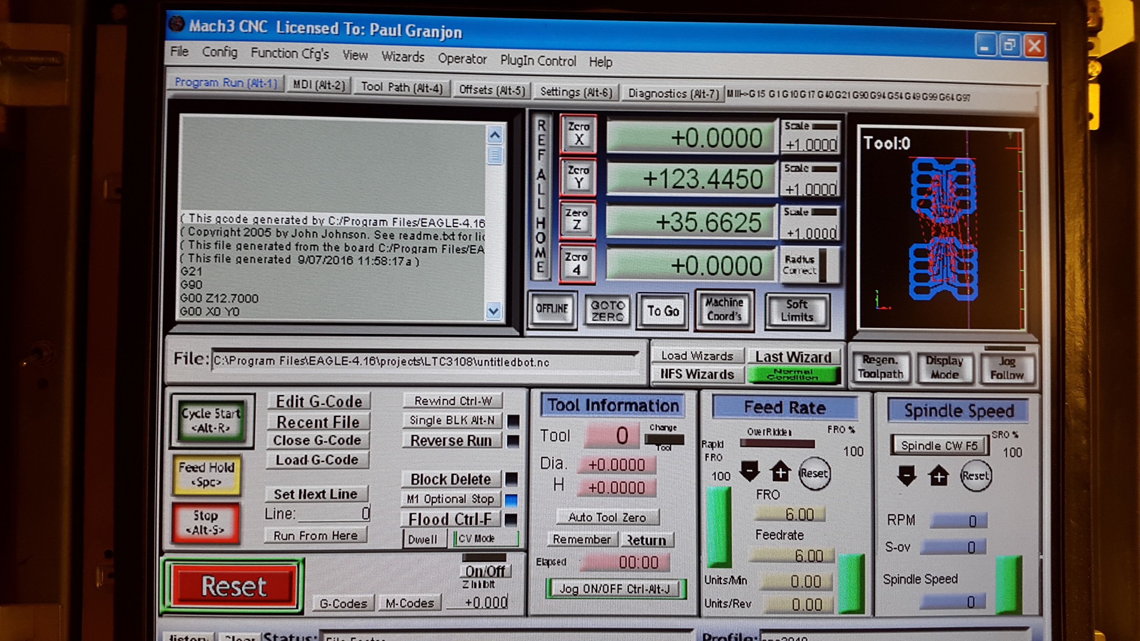
Task: Click the vertical REF ALL HOME button
Action: click(541, 197)
